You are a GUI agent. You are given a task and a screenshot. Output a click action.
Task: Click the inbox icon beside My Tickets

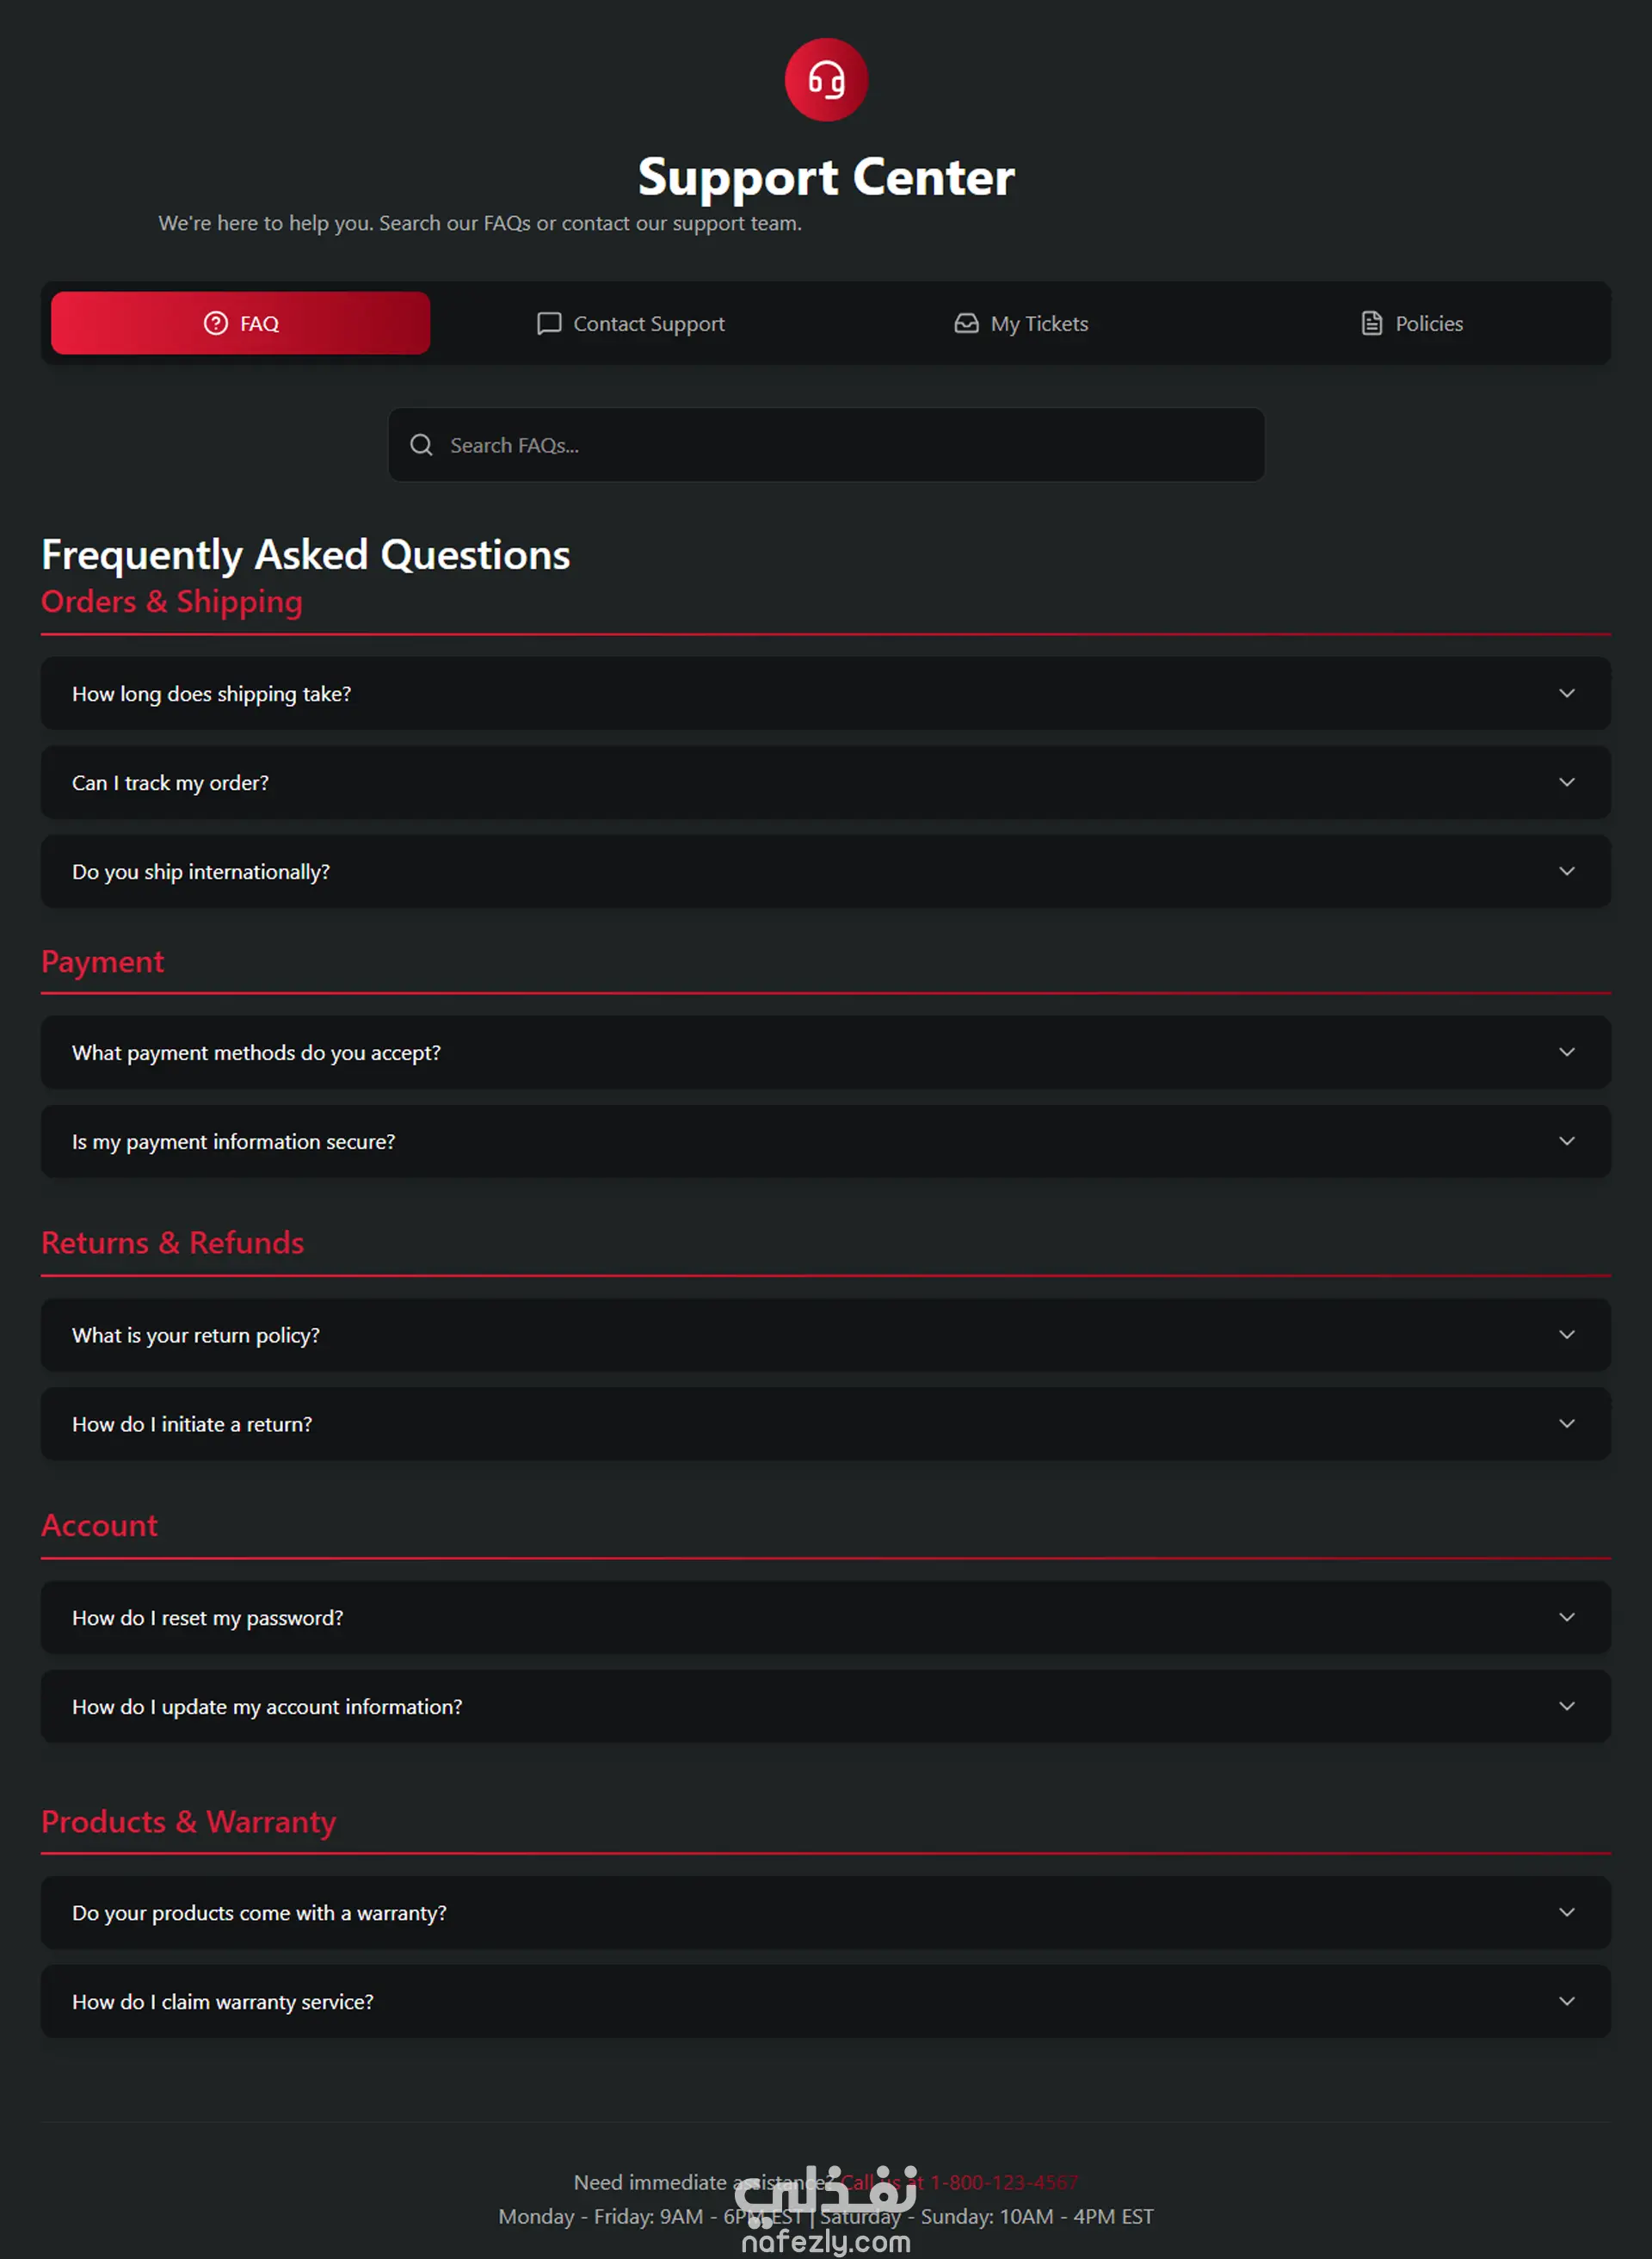coord(966,323)
